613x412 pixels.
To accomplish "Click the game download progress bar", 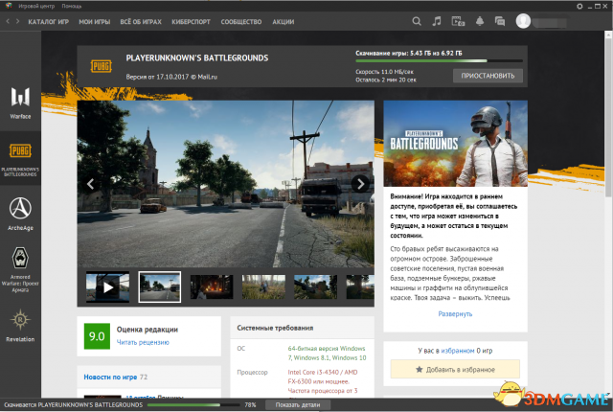I will (x=439, y=61).
